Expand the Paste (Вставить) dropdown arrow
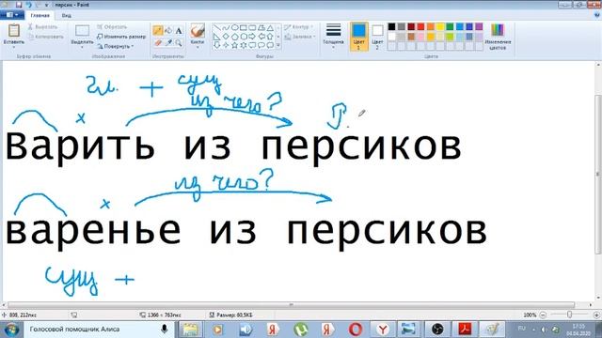Screen dimensions: 602x338 (x=14, y=47)
